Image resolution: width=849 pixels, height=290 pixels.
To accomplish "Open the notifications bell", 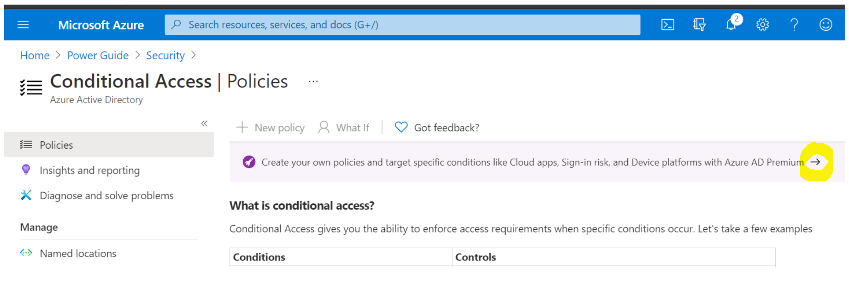I will click(x=731, y=25).
